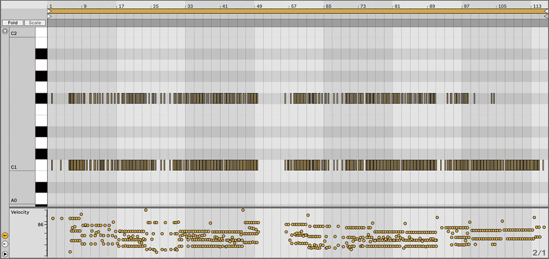Select the yellow loop brace bar
Screen dimensions: 549x259
point(298,11)
